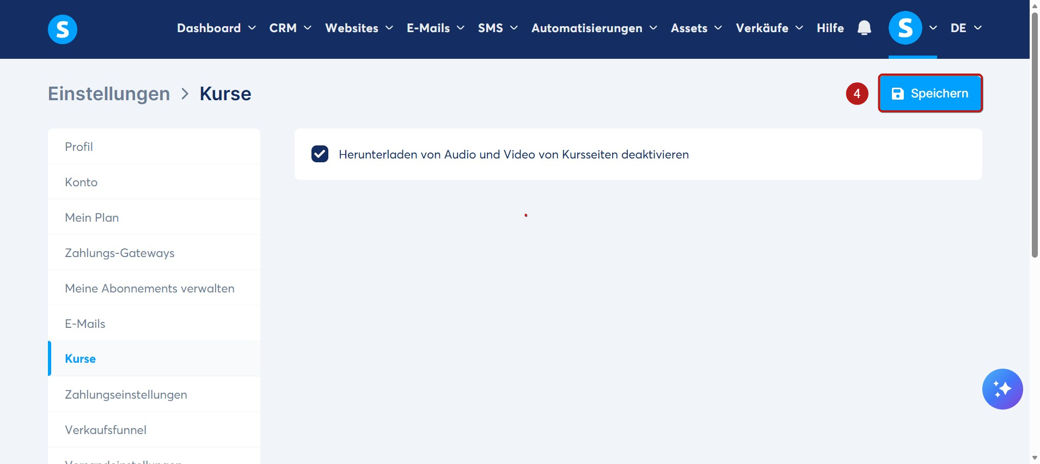Open the Profil settings page
The width and height of the screenshot is (1040, 464).
coord(154,146)
